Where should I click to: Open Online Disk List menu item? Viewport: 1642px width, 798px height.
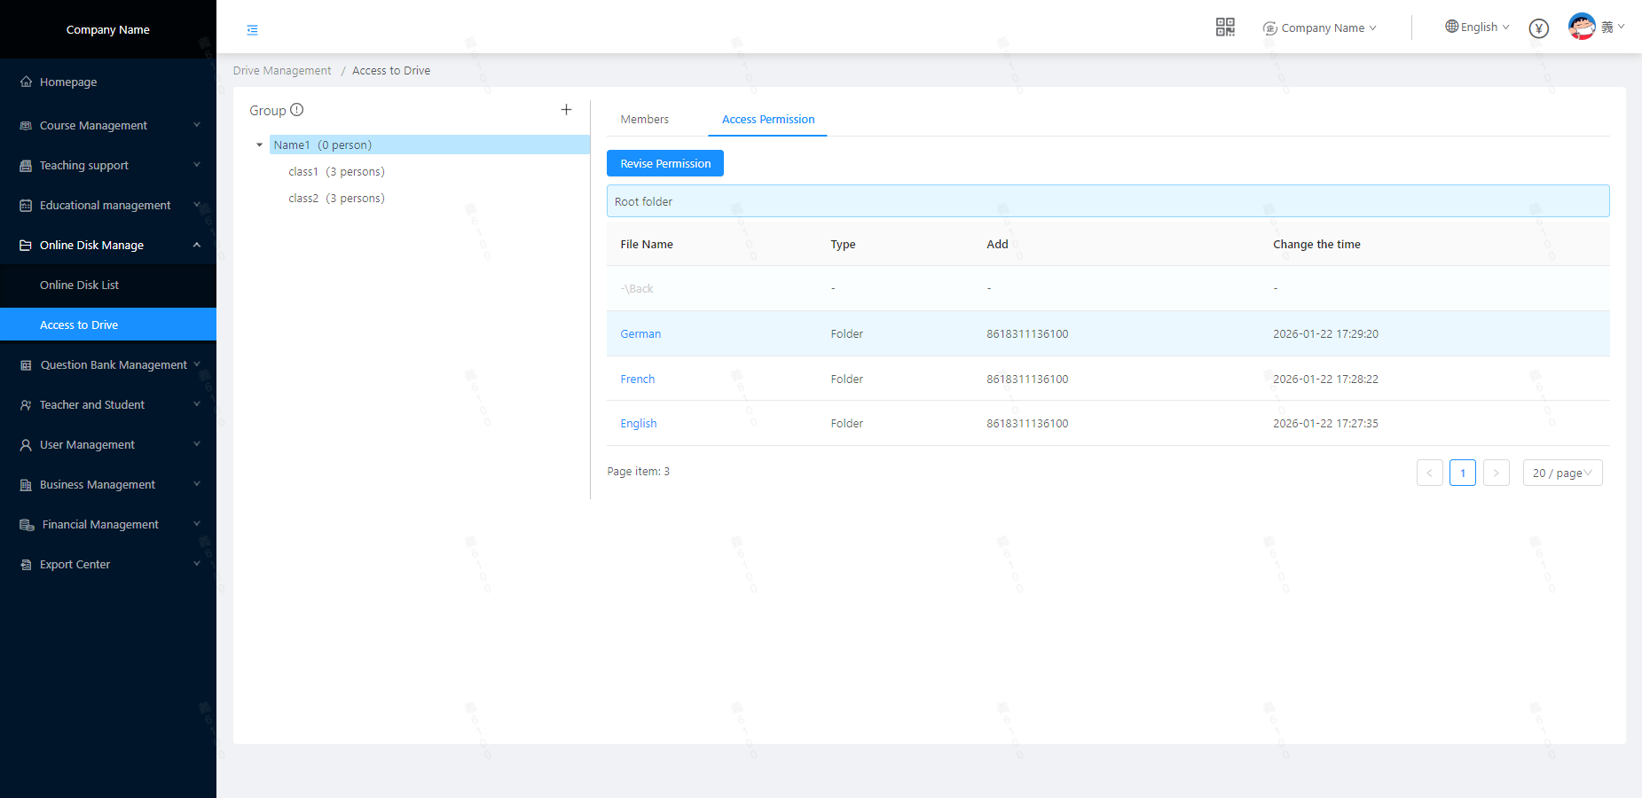click(x=79, y=286)
